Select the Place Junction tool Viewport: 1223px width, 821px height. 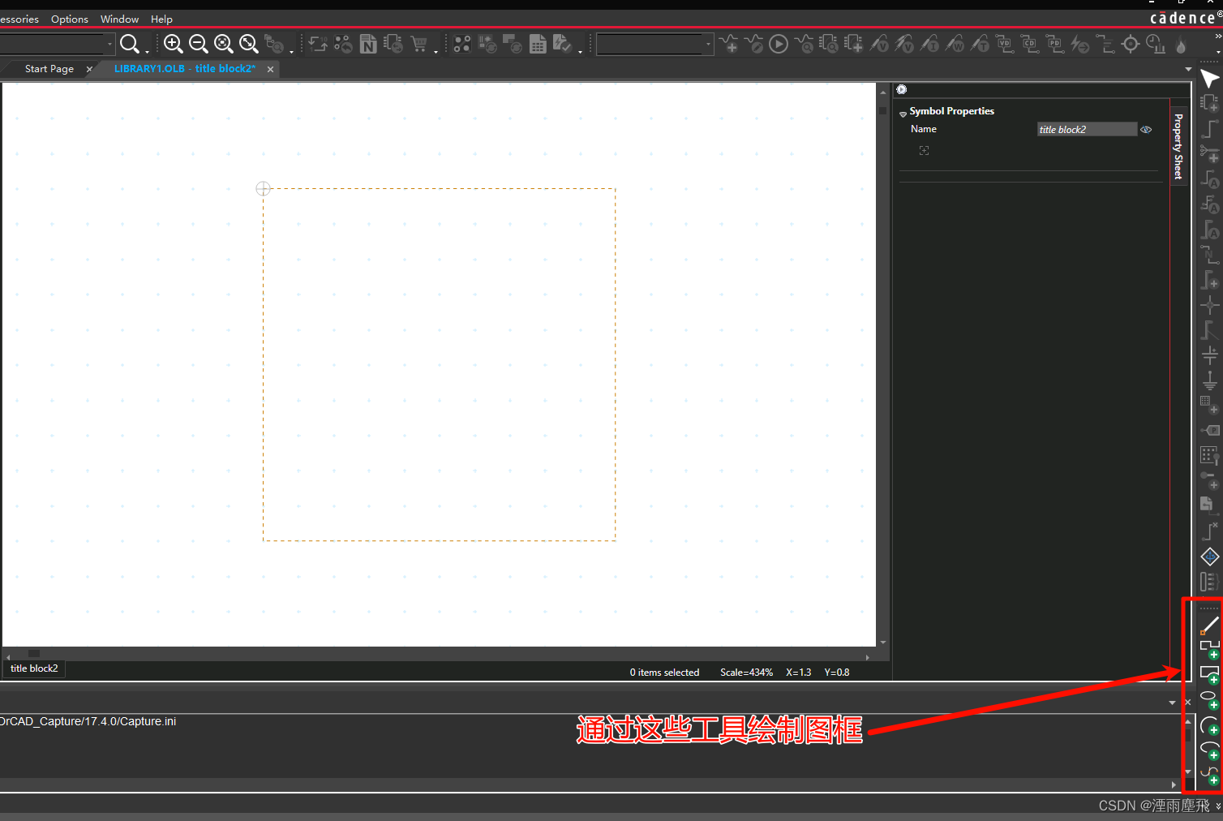click(1209, 305)
